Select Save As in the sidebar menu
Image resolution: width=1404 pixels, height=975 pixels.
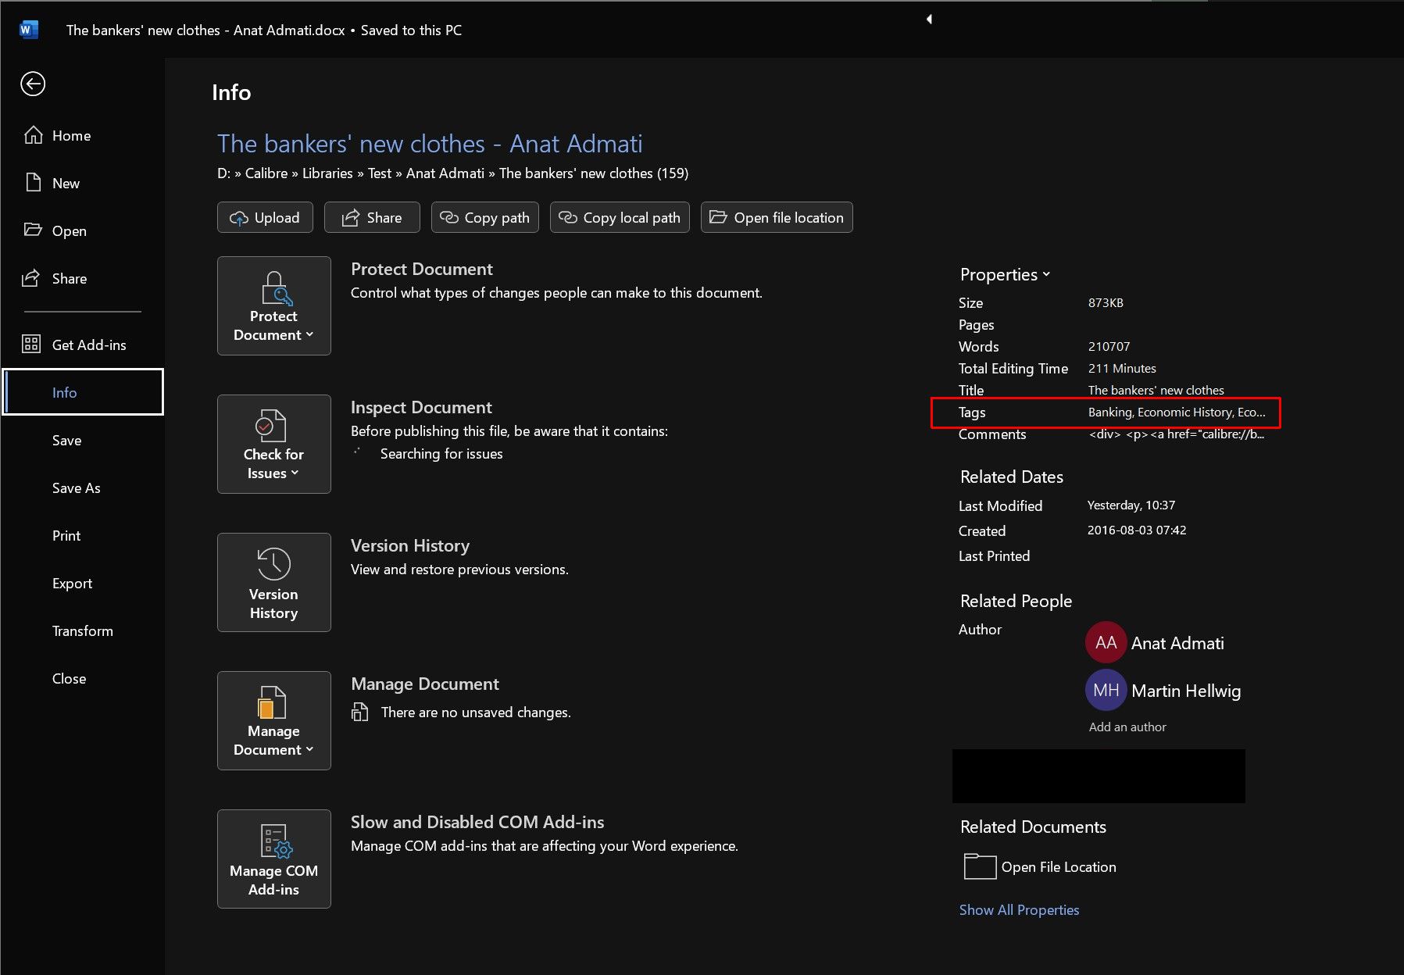coord(76,487)
